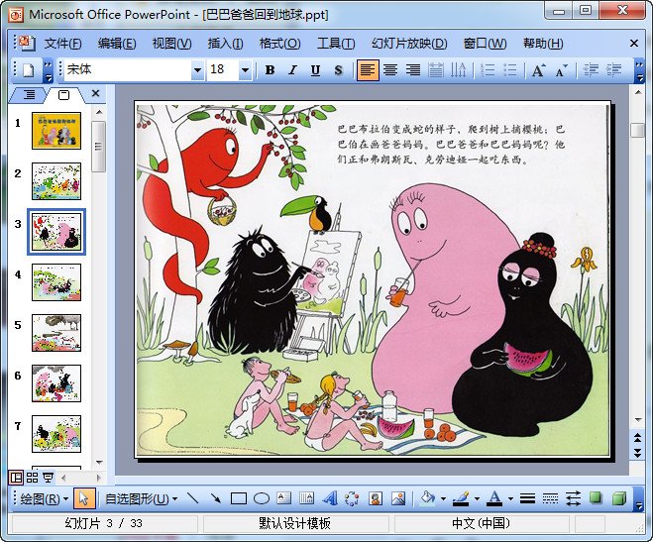Click the decrease indent icon
Image resolution: width=653 pixels, height=542 pixels.
tap(591, 70)
